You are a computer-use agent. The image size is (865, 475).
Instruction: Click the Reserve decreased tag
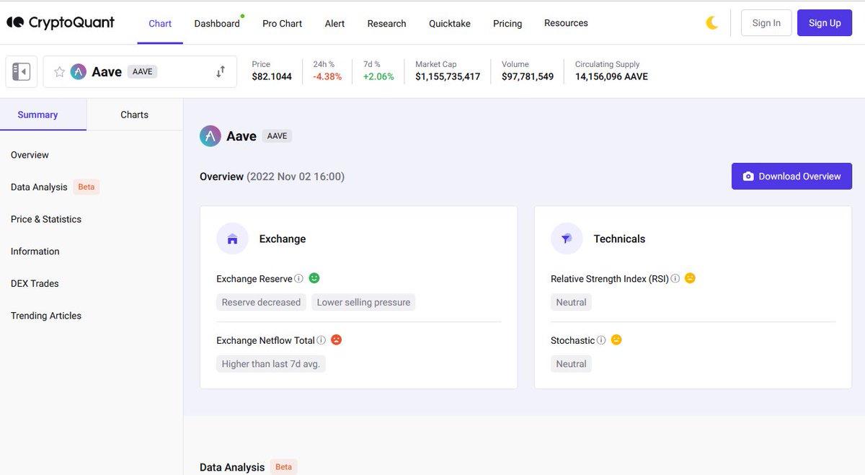pos(261,302)
